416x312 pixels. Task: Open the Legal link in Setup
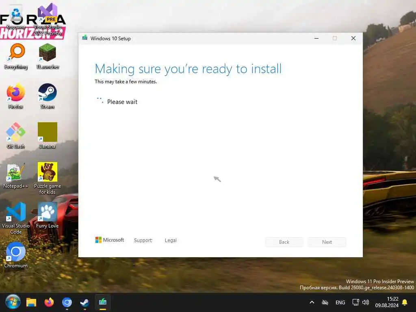[x=171, y=240]
